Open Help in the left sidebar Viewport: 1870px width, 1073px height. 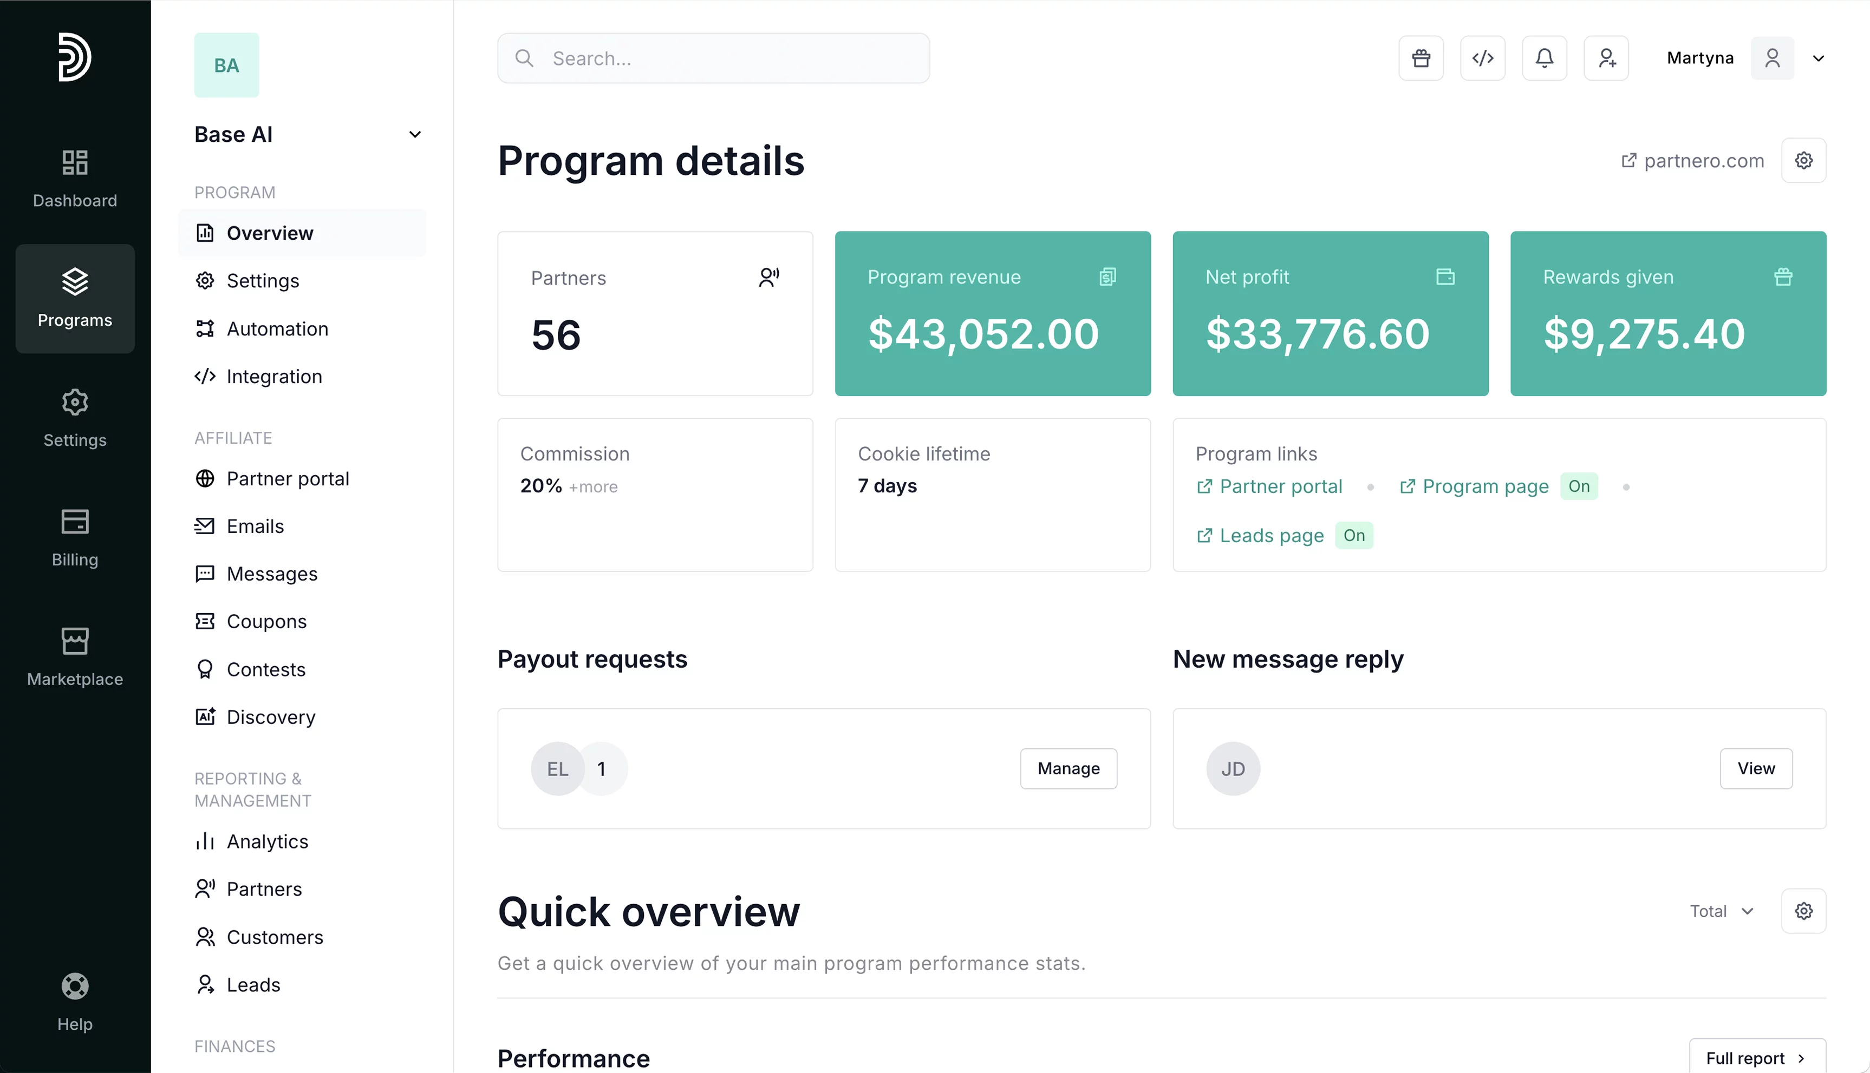point(75,1002)
